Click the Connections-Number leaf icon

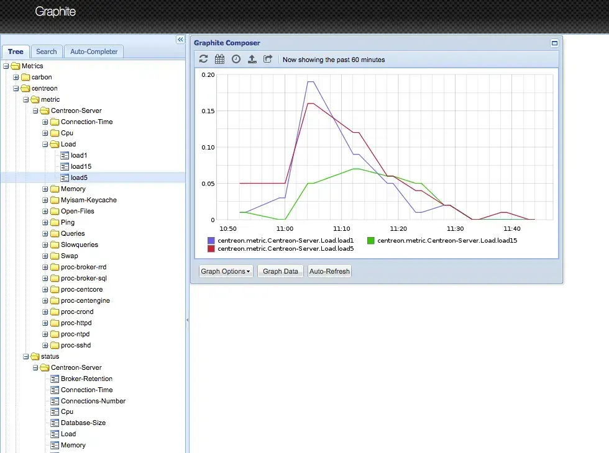[55, 401]
